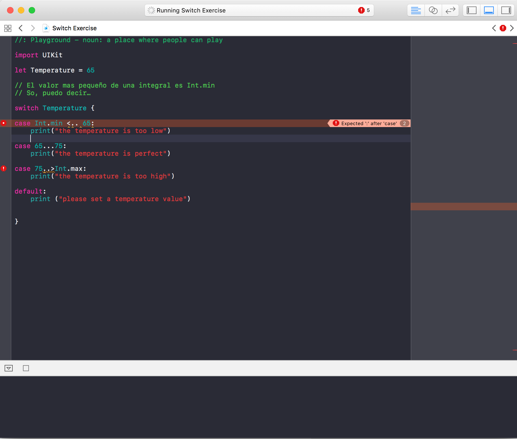This screenshot has width=517, height=439.
Task: Click "the temperature is too high" string
Action: pyautogui.click(x=113, y=176)
